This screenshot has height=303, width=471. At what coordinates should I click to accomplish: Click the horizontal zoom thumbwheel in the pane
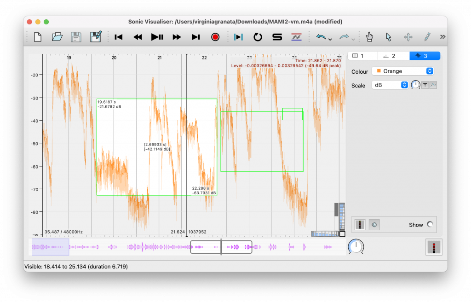(x=325, y=233)
